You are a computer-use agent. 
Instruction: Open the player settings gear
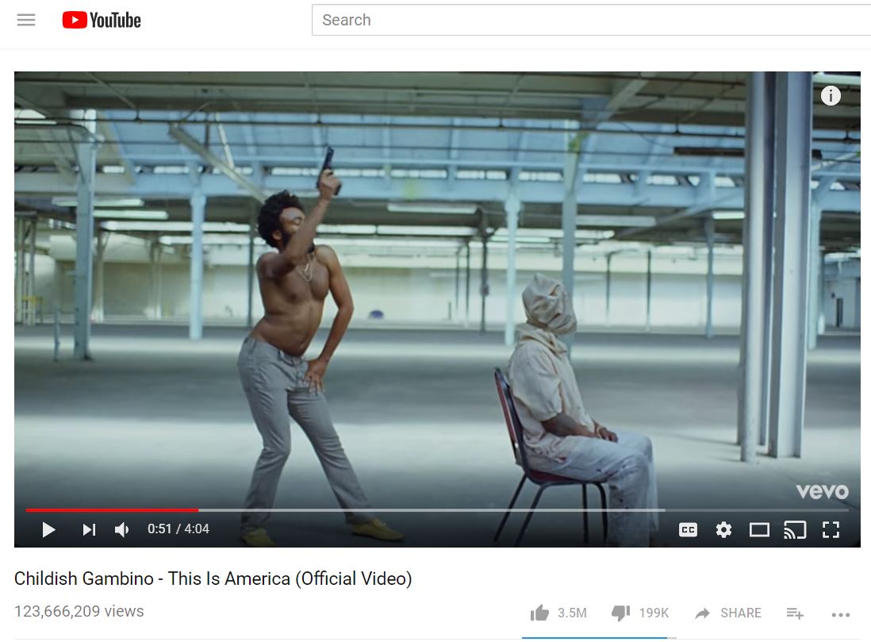pos(723,530)
